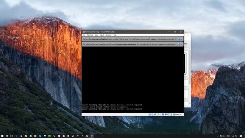
Task: Show hidden system tray icons
Action: coord(218,136)
